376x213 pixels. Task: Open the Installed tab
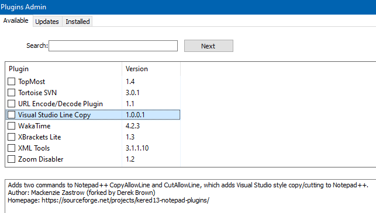pyautogui.click(x=77, y=22)
